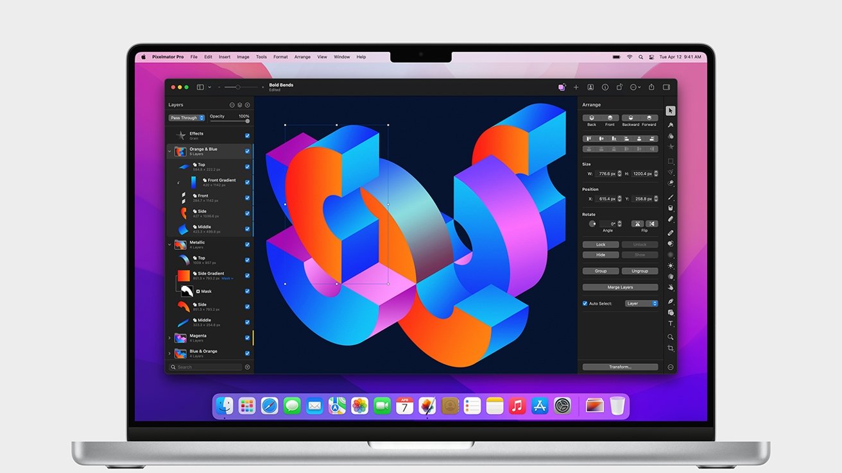Select the Type tool
The height and width of the screenshot is (473, 842).
[671, 324]
